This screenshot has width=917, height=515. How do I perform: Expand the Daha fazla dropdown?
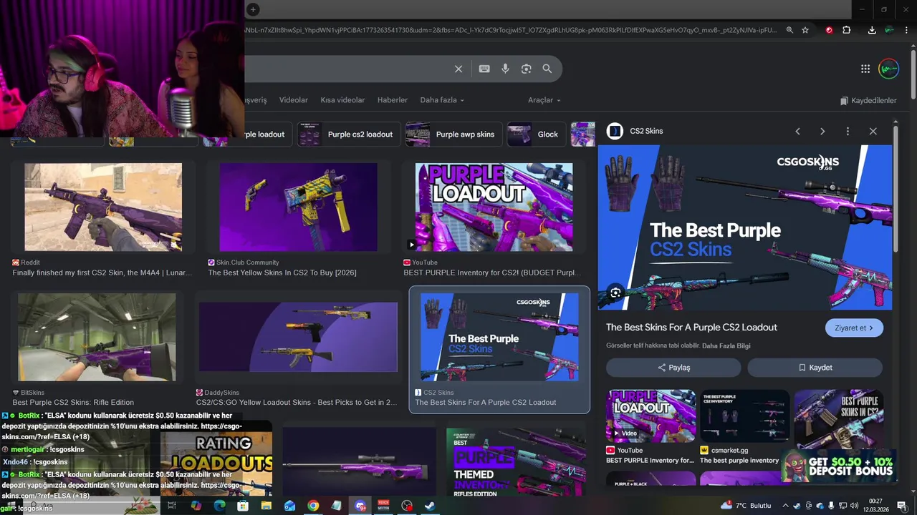(441, 100)
